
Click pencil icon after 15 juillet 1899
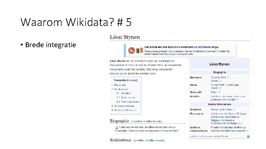[228, 77]
